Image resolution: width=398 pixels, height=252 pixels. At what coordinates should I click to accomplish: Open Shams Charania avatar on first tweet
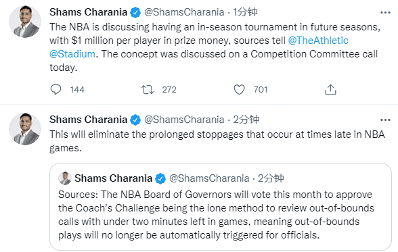(25, 22)
